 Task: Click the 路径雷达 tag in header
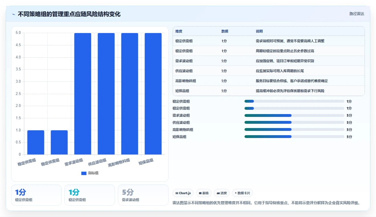[x=357, y=14]
